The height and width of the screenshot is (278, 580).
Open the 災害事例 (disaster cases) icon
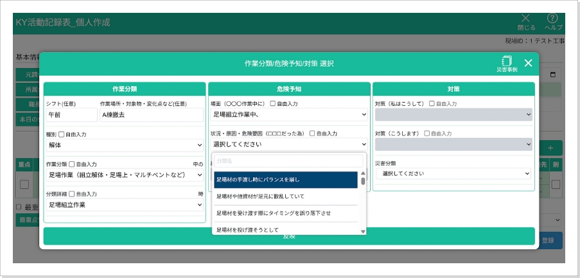[507, 64]
